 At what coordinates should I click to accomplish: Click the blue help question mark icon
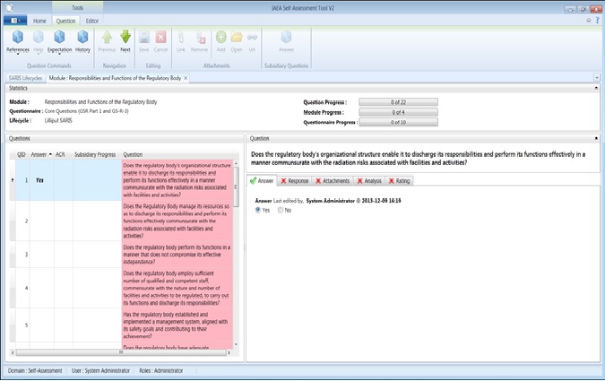pyautogui.click(x=598, y=21)
